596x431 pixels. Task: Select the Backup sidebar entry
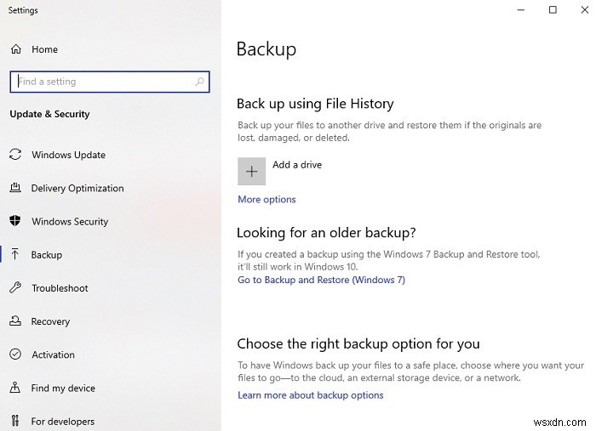tap(46, 255)
